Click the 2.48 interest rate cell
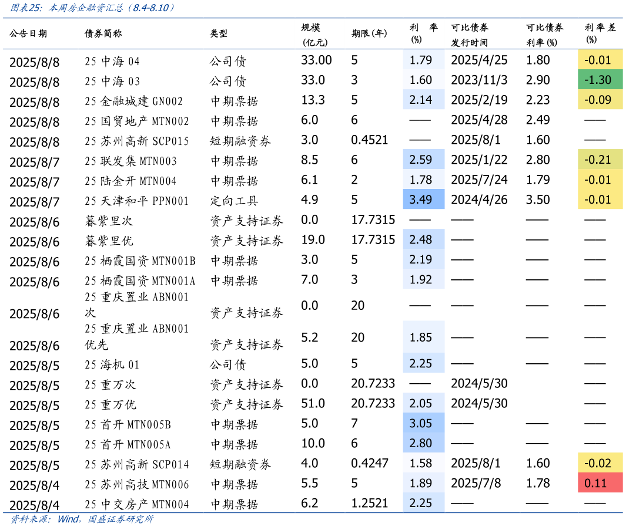This screenshot has width=626, height=527. click(x=424, y=239)
